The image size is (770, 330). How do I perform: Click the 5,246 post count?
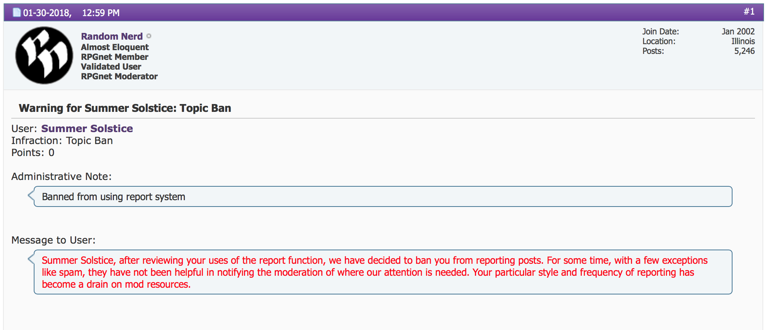tap(745, 51)
